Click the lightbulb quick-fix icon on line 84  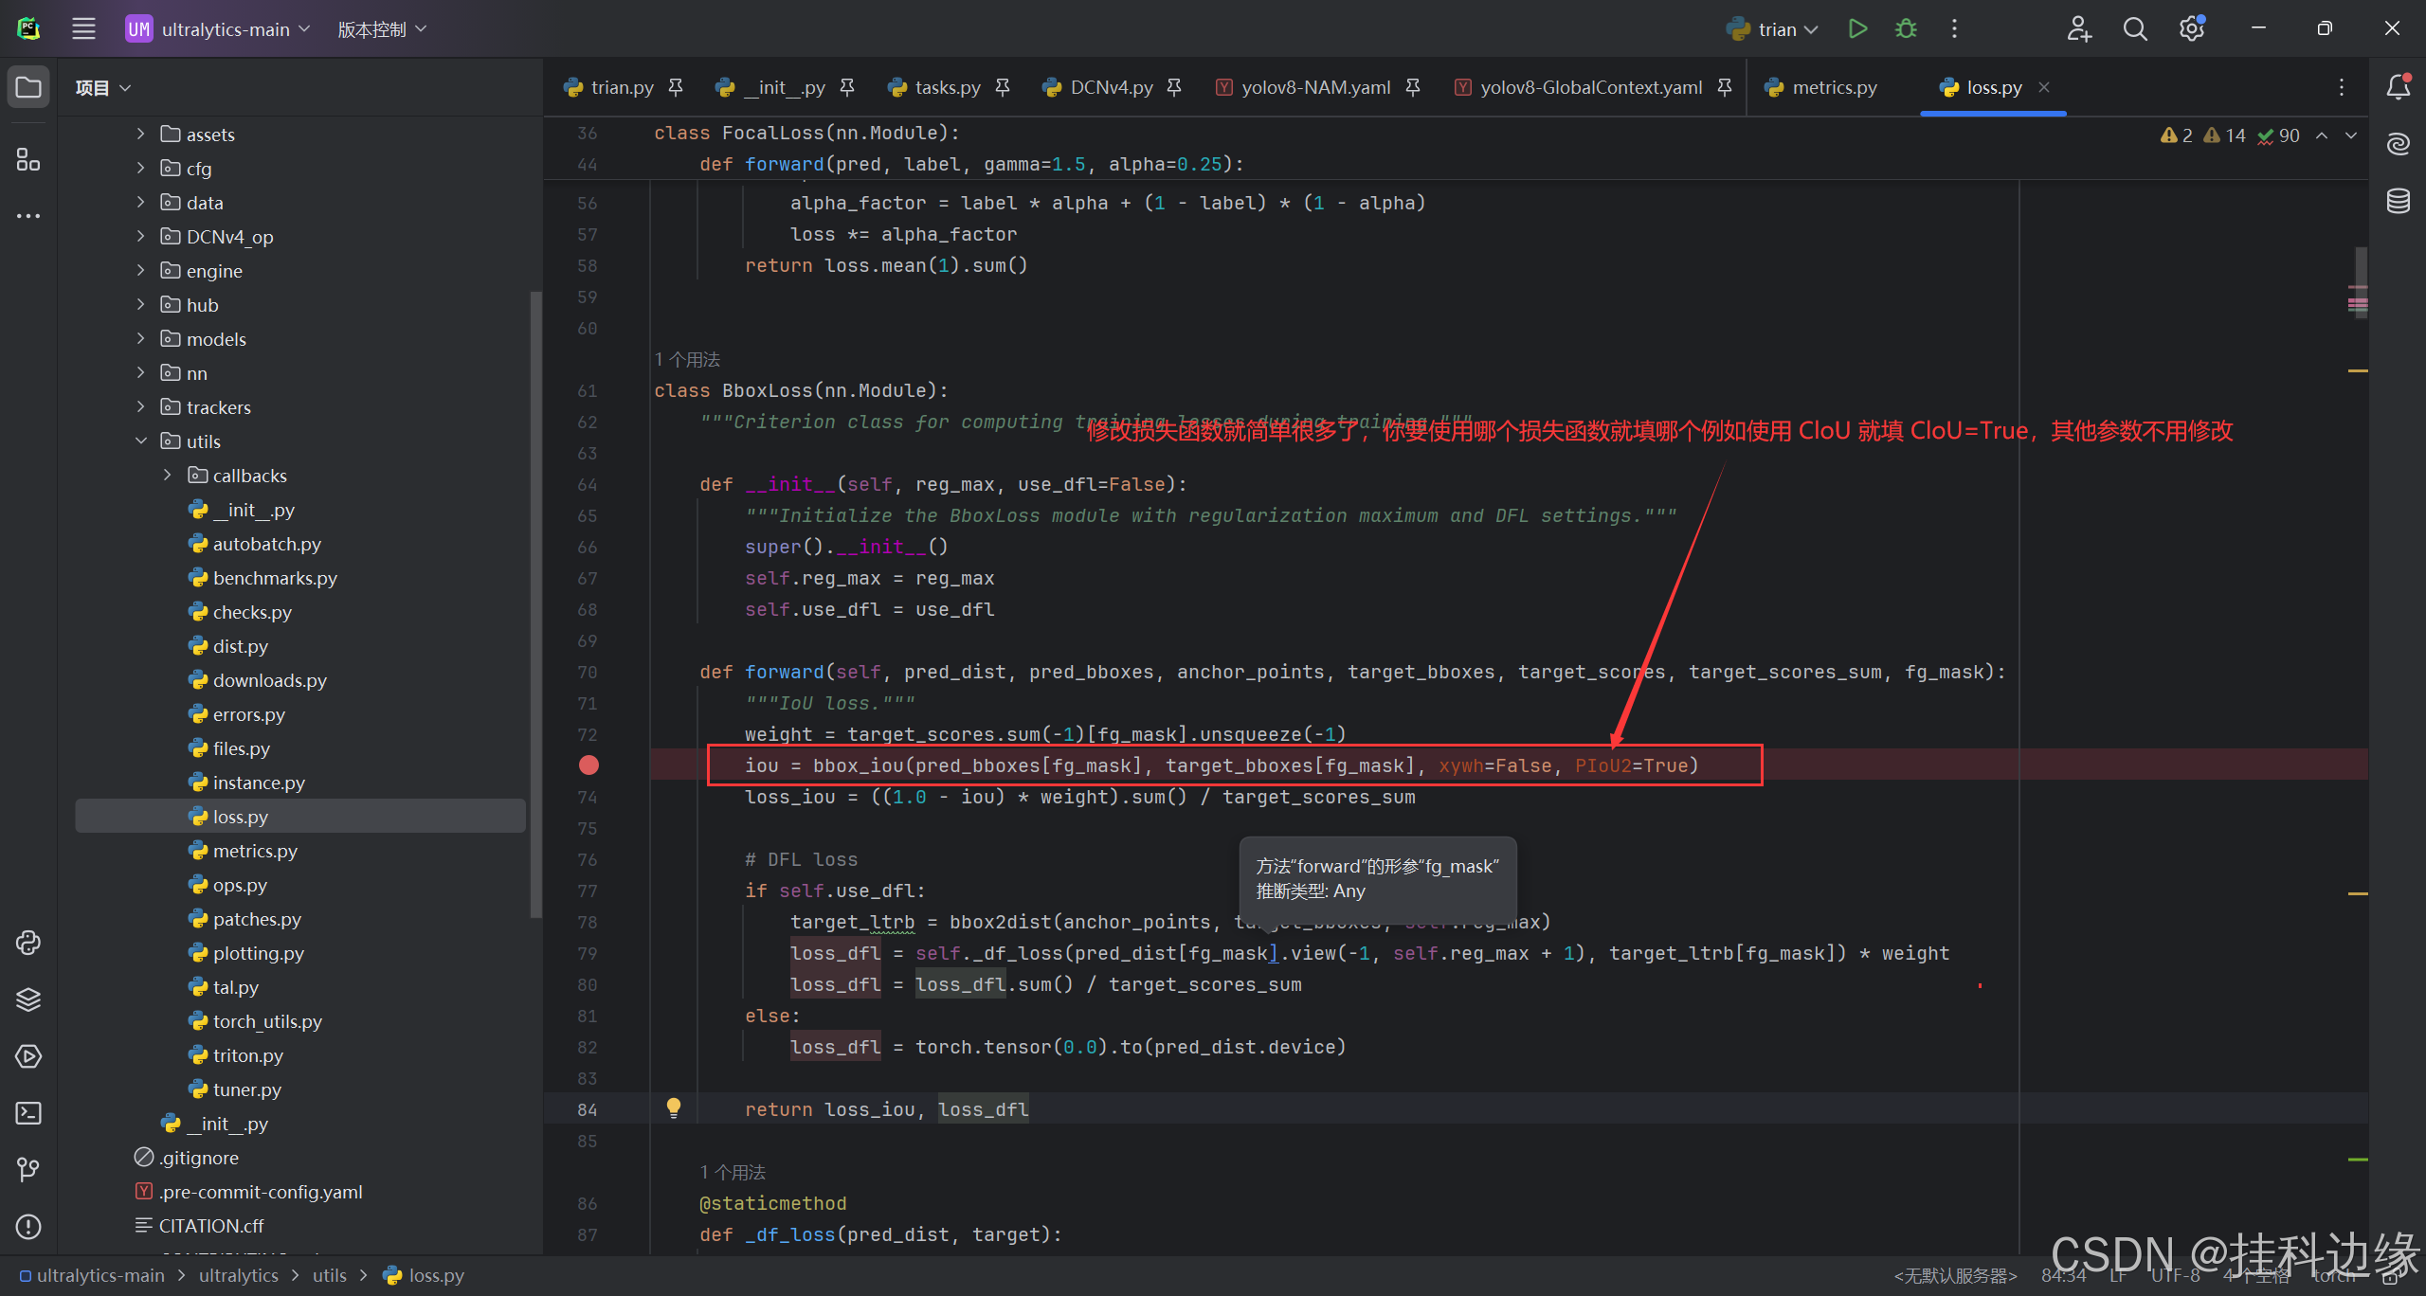[x=673, y=1107]
